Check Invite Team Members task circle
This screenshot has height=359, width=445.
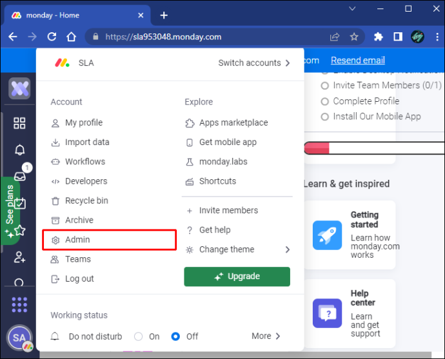[x=324, y=85]
